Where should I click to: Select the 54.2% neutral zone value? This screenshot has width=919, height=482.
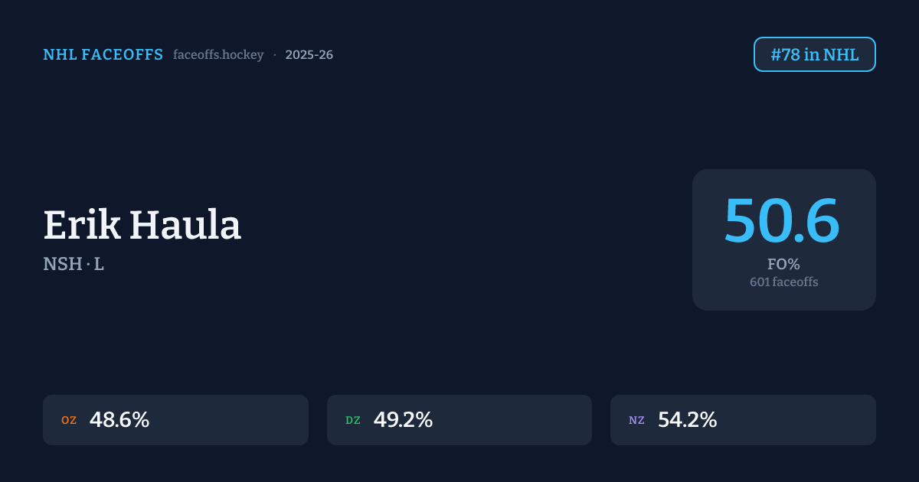click(x=687, y=420)
